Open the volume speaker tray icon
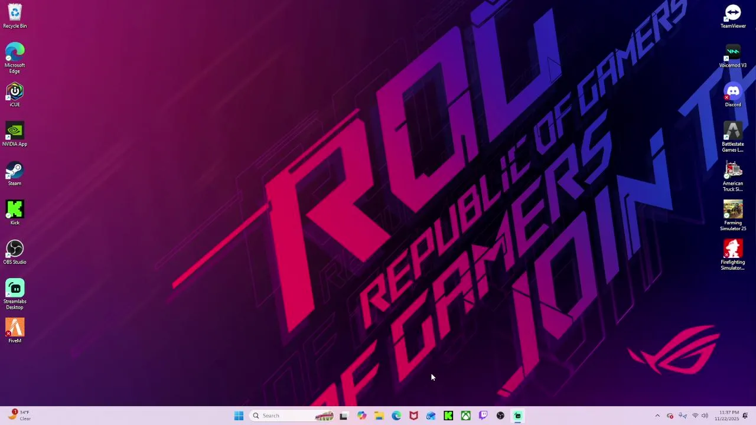 tap(705, 416)
